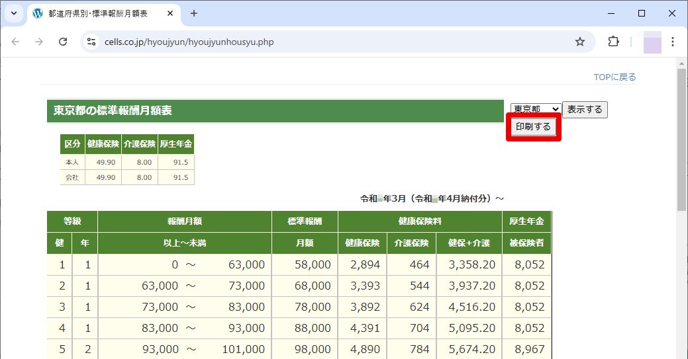Click the scrollbar up arrow
Image resolution: width=688 pixels, height=359 pixels.
tap(681, 63)
